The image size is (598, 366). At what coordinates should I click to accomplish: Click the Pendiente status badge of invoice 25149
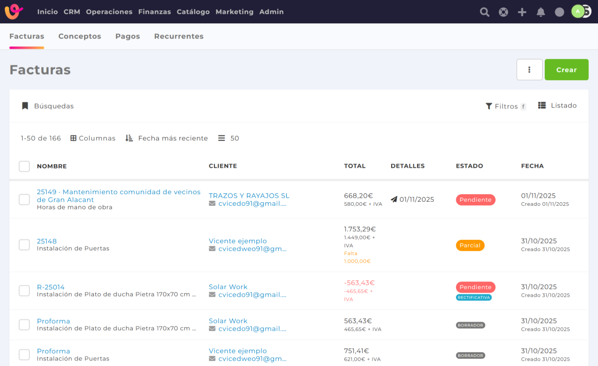tap(475, 200)
